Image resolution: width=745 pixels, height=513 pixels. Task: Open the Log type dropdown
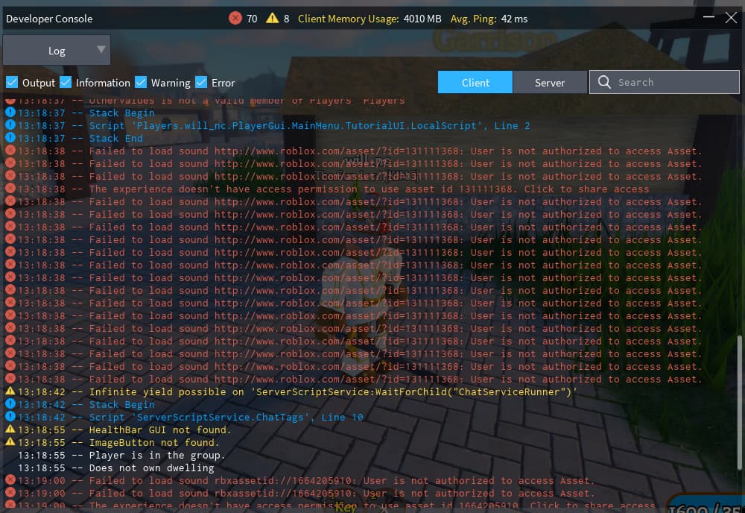(x=57, y=51)
